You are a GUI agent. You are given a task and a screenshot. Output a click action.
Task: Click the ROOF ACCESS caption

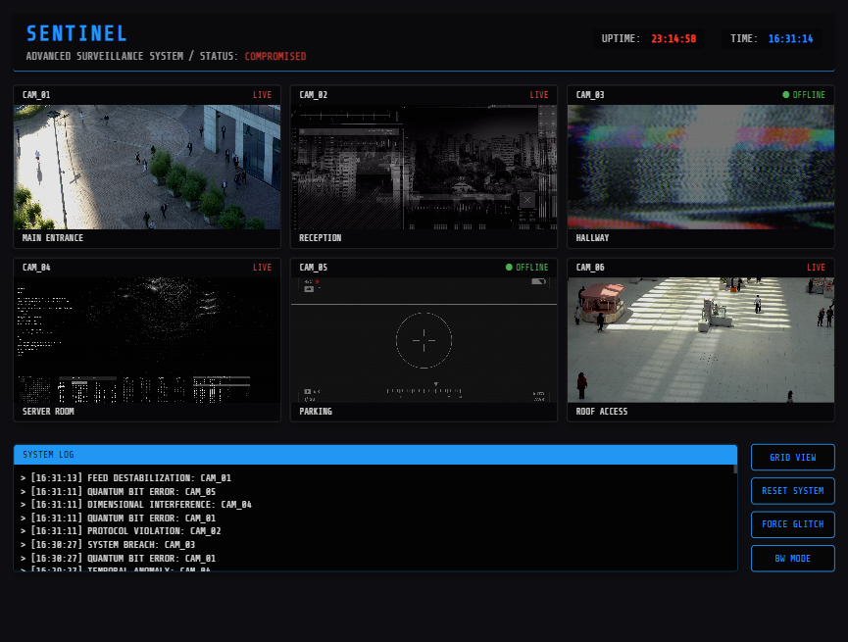[602, 412]
